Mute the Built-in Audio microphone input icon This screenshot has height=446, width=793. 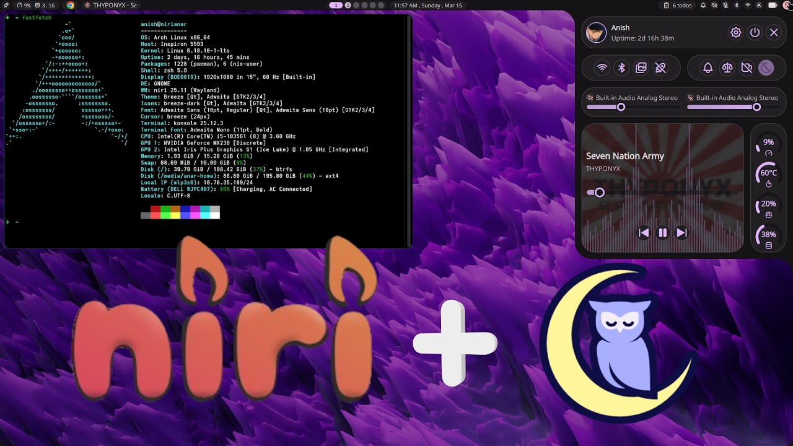click(x=691, y=98)
